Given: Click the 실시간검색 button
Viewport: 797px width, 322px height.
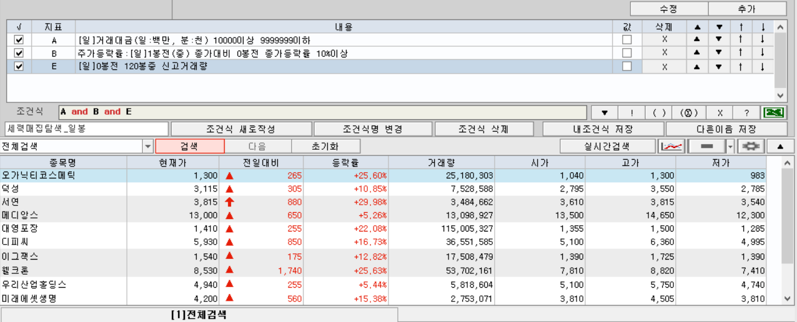Looking at the screenshot, I should pos(607,147).
